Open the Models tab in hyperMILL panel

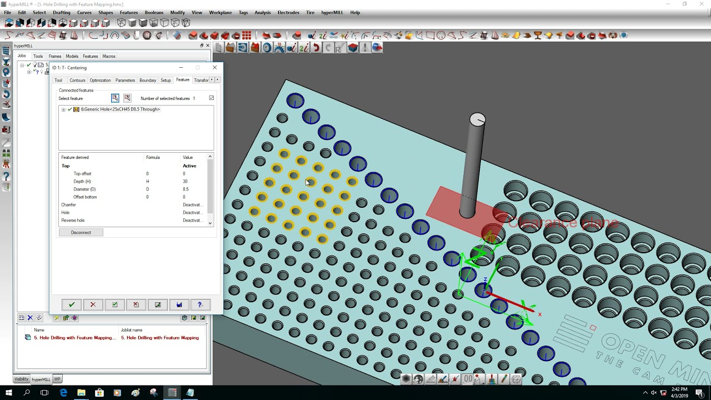(72, 56)
